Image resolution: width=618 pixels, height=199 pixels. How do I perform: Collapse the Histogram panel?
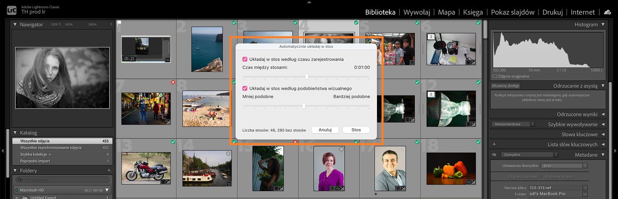pos(603,25)
